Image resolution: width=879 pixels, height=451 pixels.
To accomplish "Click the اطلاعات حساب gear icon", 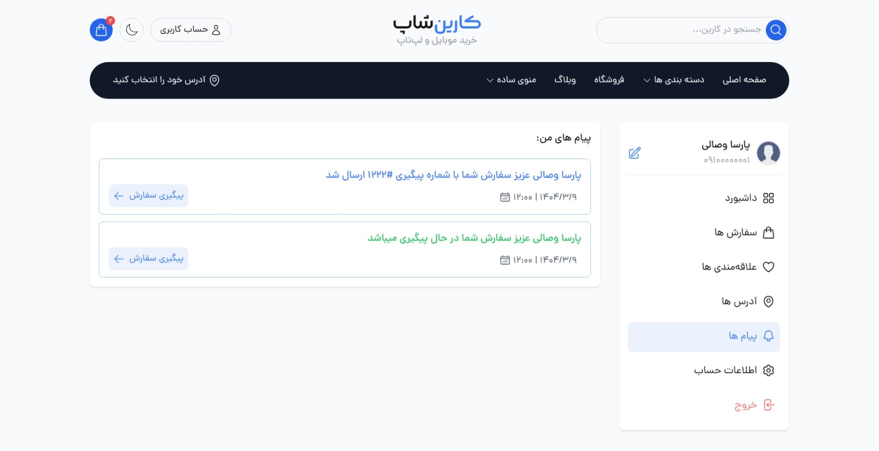I will (x=768, y=370).
